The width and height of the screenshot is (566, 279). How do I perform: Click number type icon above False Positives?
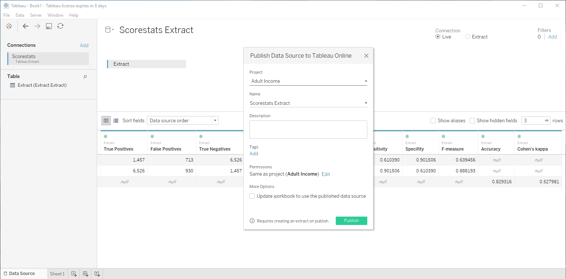[x=153, y=136]
